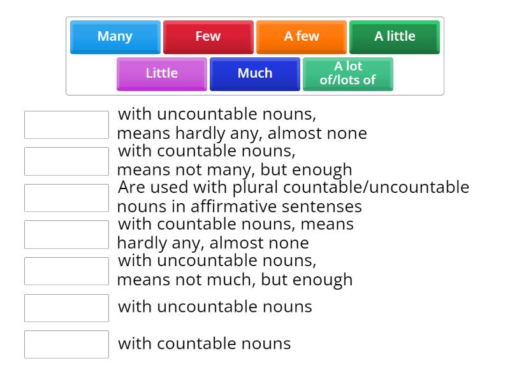
Task: Select the 'Few' word tile
Action: point(208,37)
